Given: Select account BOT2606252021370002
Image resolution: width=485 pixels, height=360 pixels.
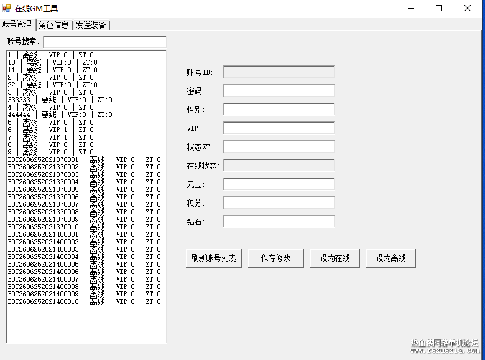Looking at the screenshot, I should tap(86, 167).
